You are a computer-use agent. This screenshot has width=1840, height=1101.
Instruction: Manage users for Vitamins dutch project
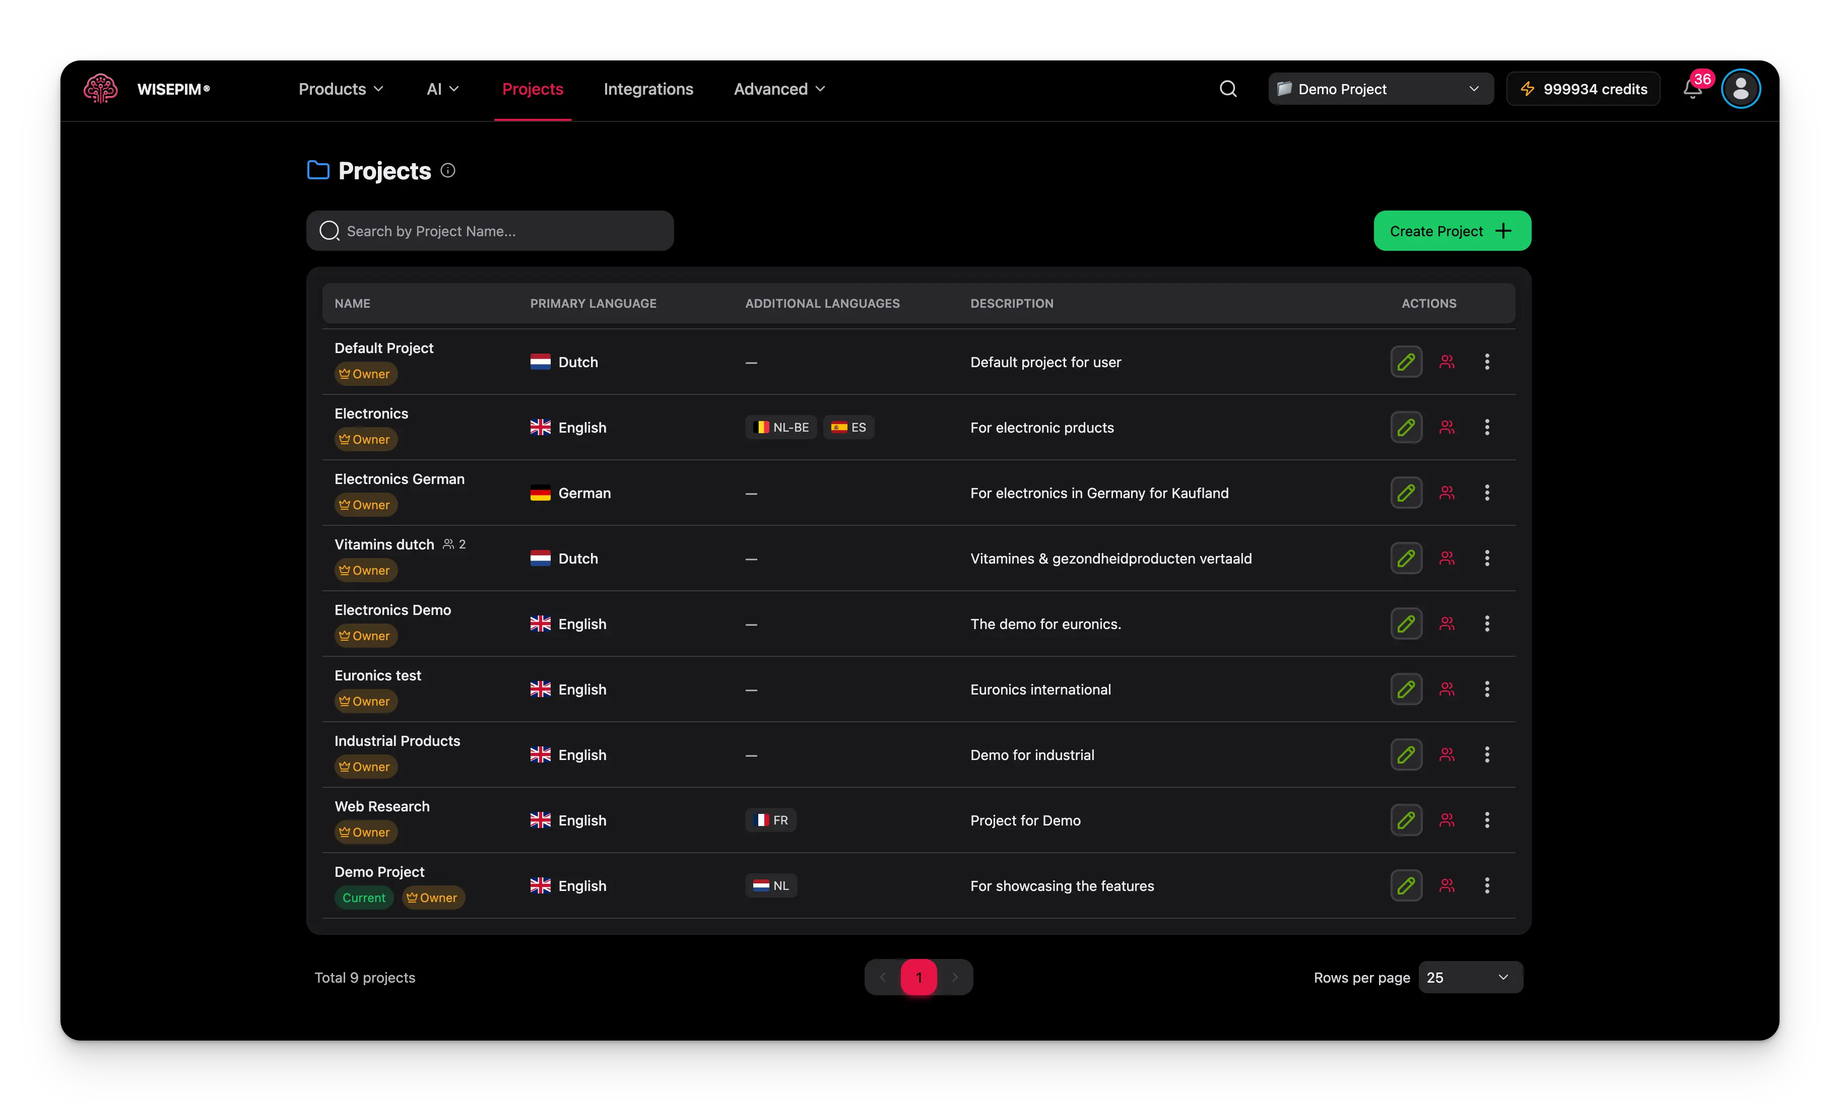pos(1448,558)
